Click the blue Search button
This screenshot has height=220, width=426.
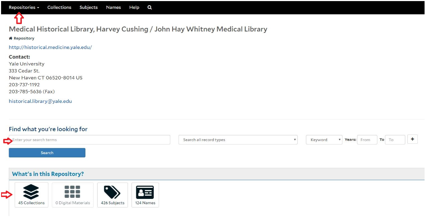[47, 153]
